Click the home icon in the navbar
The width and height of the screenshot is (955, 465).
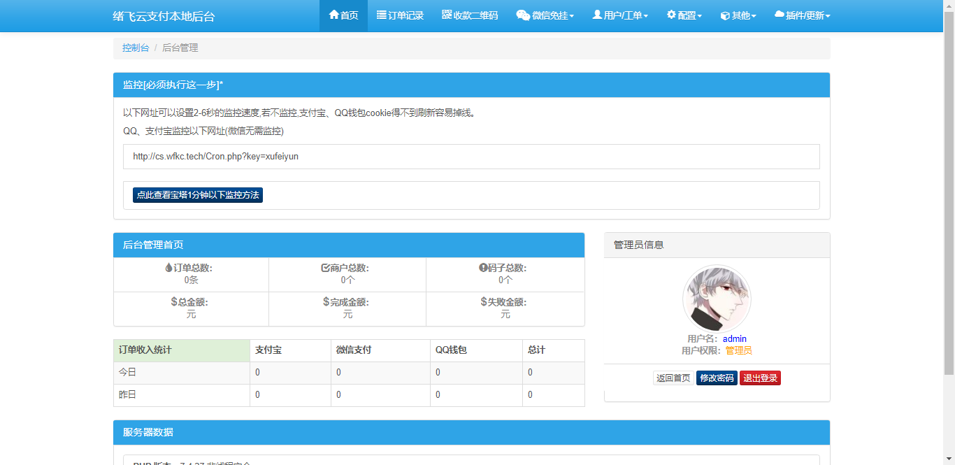coord(333,15)
